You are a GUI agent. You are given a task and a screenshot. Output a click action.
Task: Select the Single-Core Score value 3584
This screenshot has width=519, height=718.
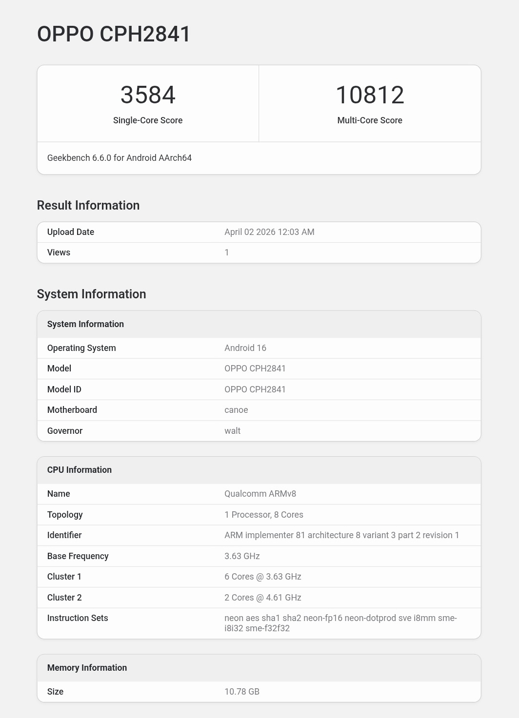coord(148,96)
